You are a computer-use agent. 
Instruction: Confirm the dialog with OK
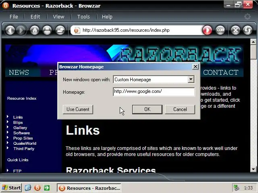coord(147,109)
